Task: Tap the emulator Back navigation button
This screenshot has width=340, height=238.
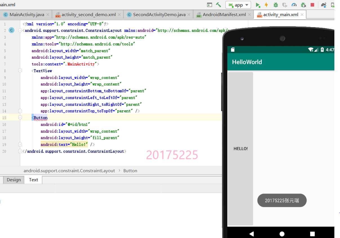Action: click(252, 233)
